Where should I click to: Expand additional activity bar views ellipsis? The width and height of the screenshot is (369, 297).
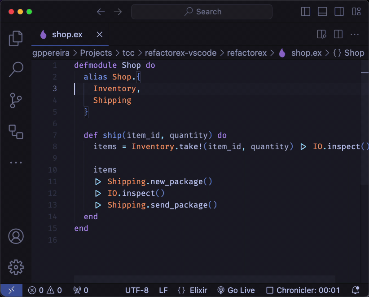(16, 163)
